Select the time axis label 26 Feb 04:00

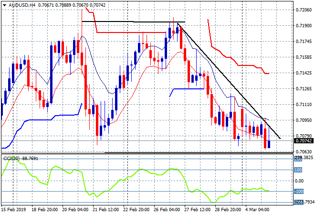click(167, 210)
